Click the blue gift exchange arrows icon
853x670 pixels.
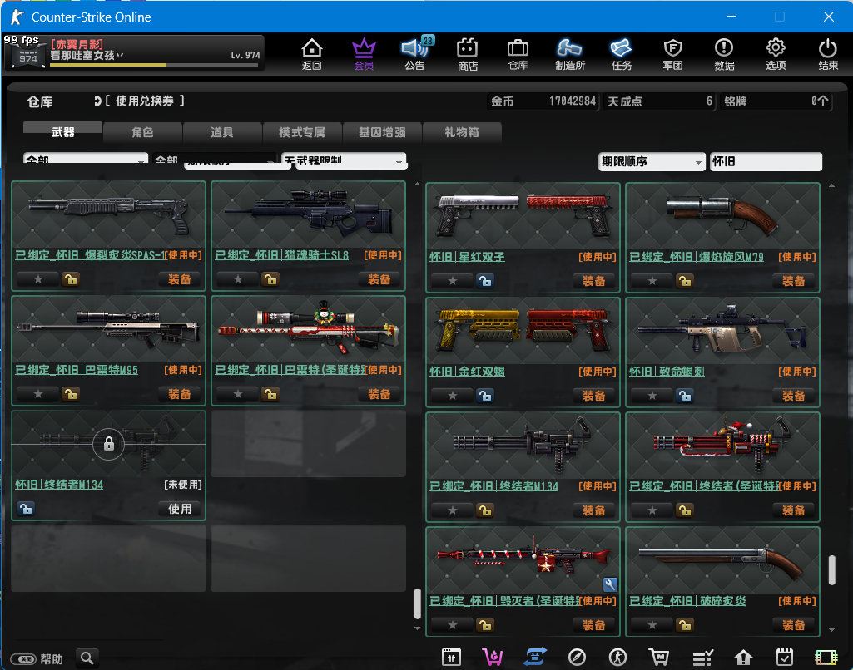pos(535,658)
